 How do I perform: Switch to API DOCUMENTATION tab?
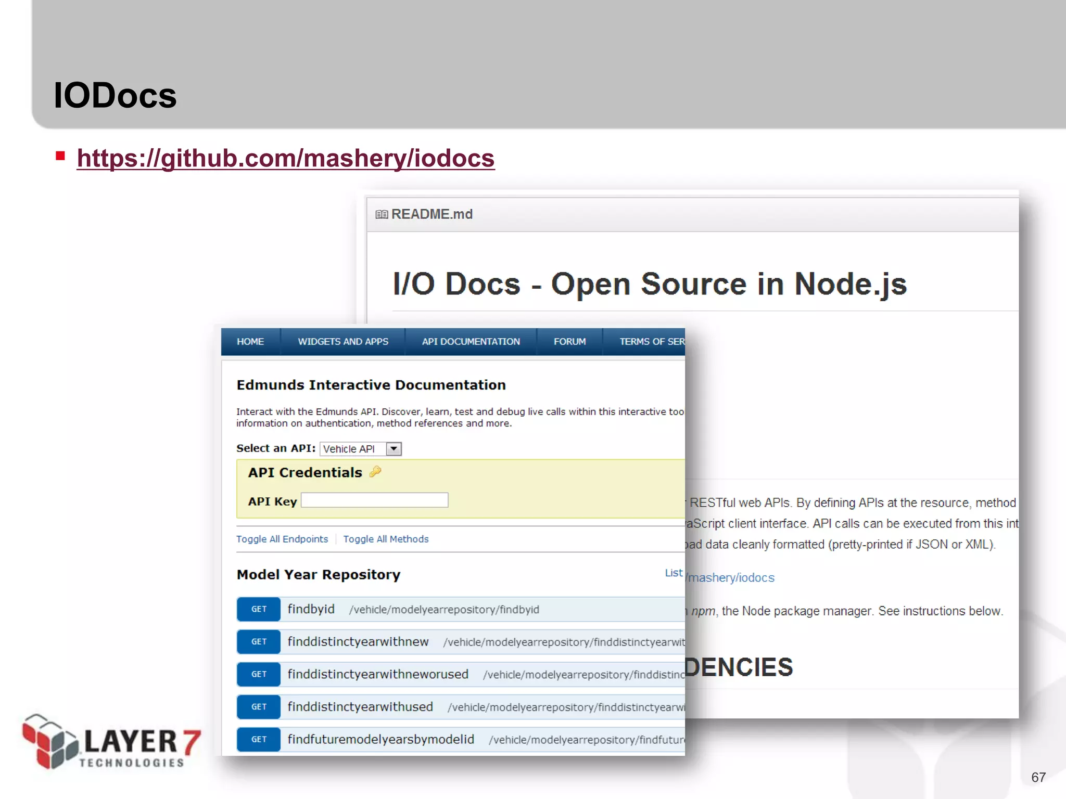pyautogui.click(x=471, y=342)
